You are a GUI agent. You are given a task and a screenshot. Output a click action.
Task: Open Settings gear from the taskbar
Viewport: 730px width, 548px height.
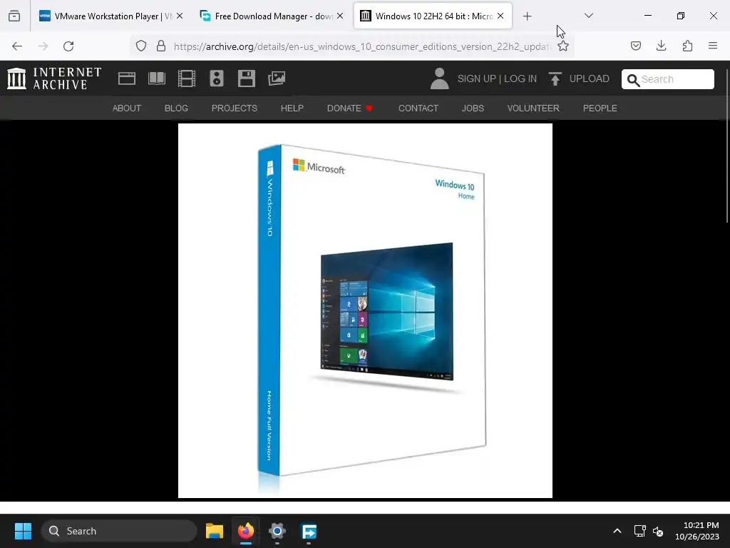click(277, 531)
